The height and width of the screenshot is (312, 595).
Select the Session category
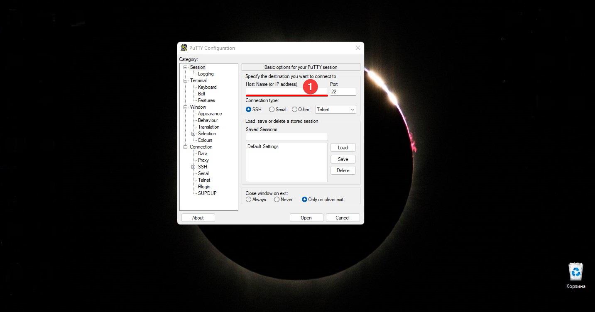198,67
